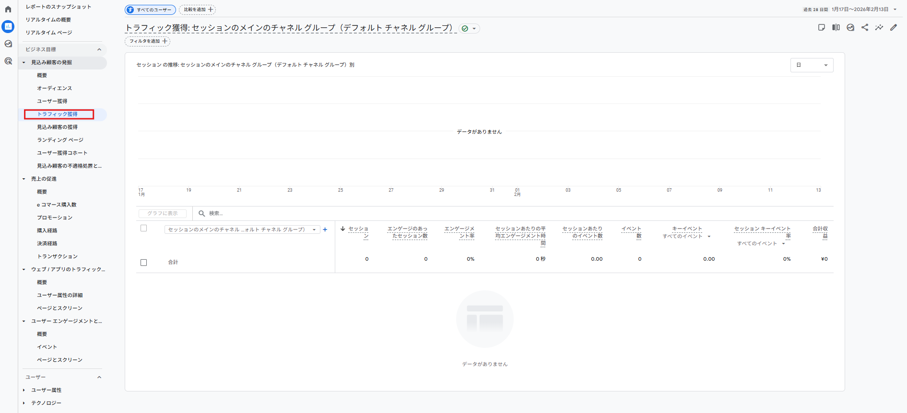This screenshot has width=907, height=413.
Task: Click the plus icon to add dimension
Action: (x=325, y=229)
